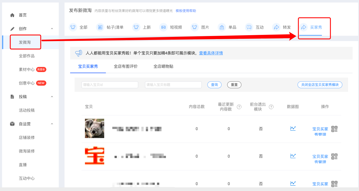
Task: Click the pencil icon next to 创作
Action: [12, 29]
